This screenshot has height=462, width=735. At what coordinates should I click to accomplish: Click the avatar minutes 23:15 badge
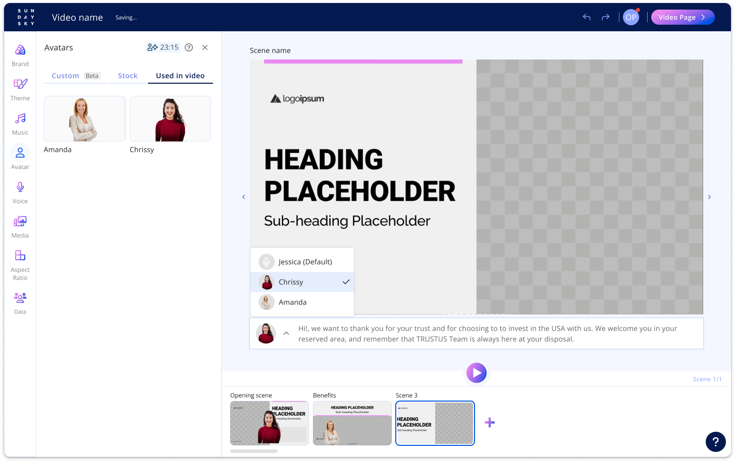click(163, 47)
